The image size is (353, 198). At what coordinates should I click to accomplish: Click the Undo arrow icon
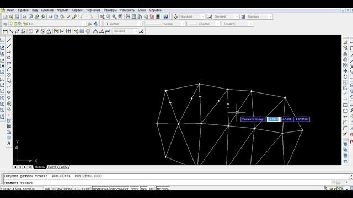tap(82, 17)
